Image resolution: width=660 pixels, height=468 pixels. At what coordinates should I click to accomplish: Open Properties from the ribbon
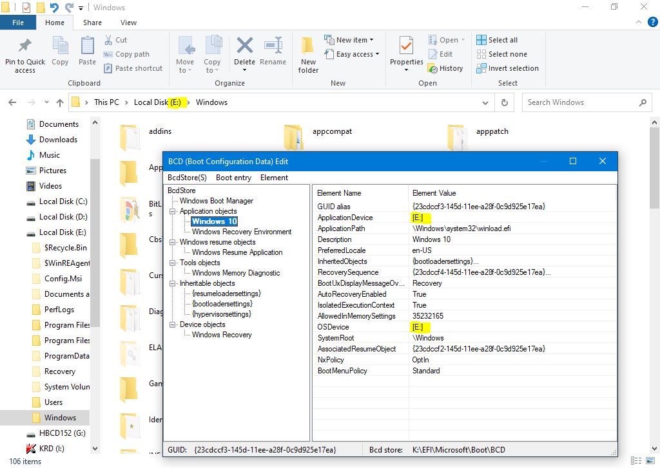pos(406,48)
